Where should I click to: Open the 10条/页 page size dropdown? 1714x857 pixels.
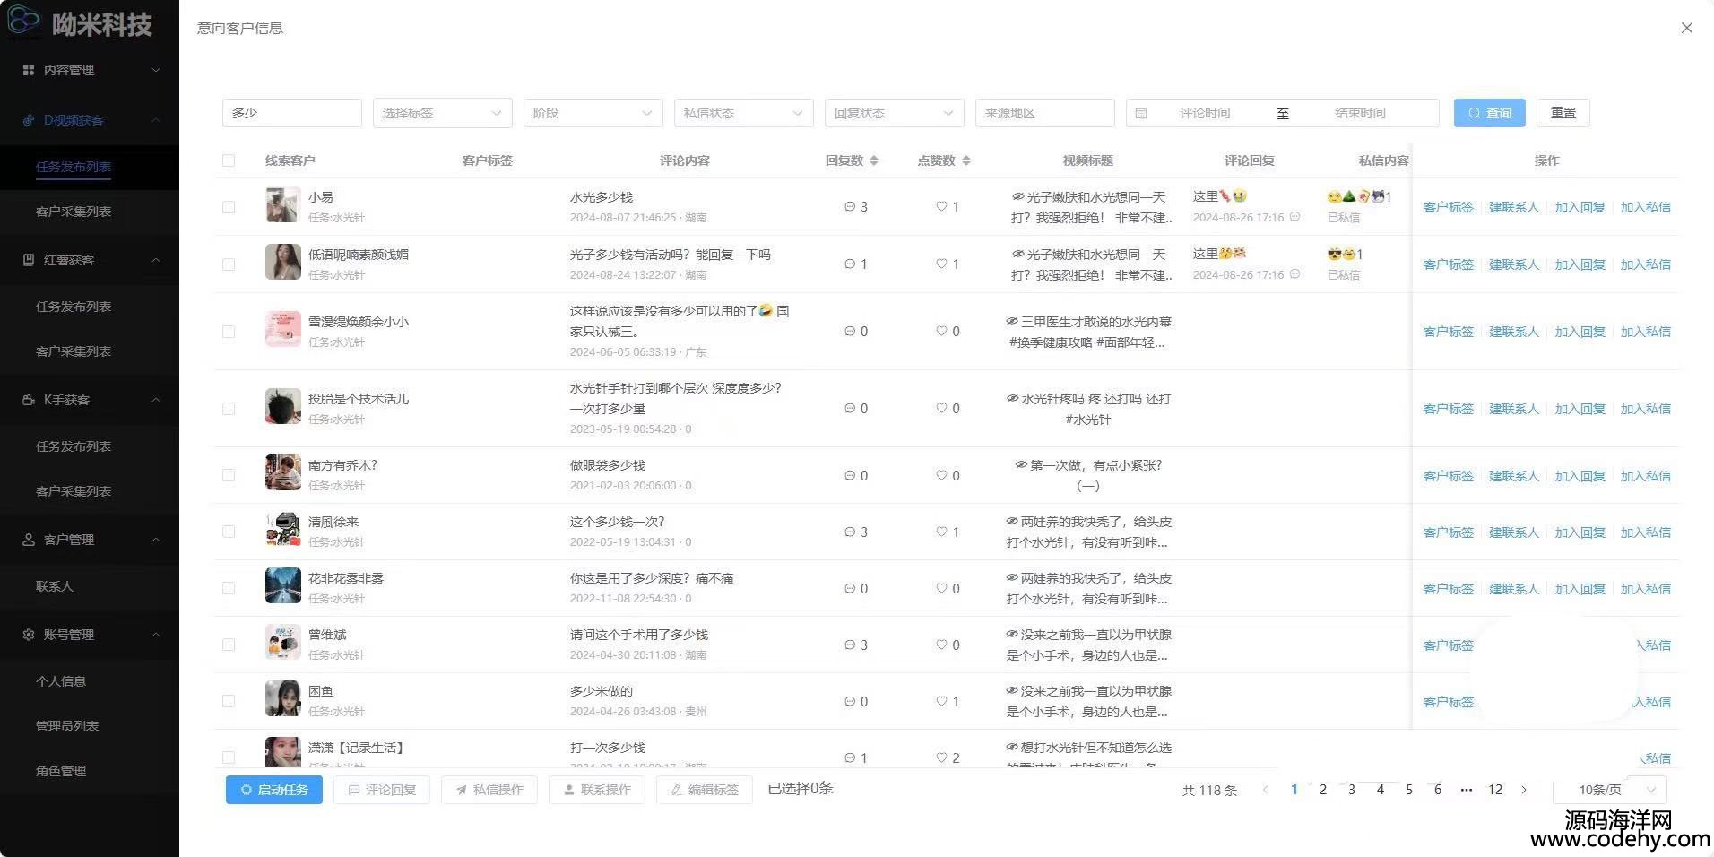pyautogui.click(x=1610, y=790)
